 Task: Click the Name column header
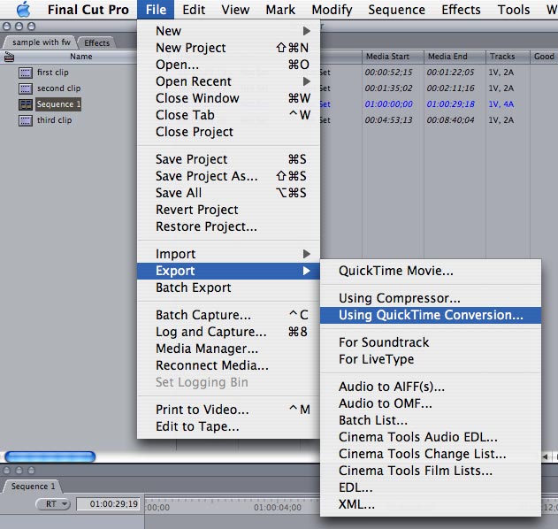pyautogui.click(x=81, y=57)
